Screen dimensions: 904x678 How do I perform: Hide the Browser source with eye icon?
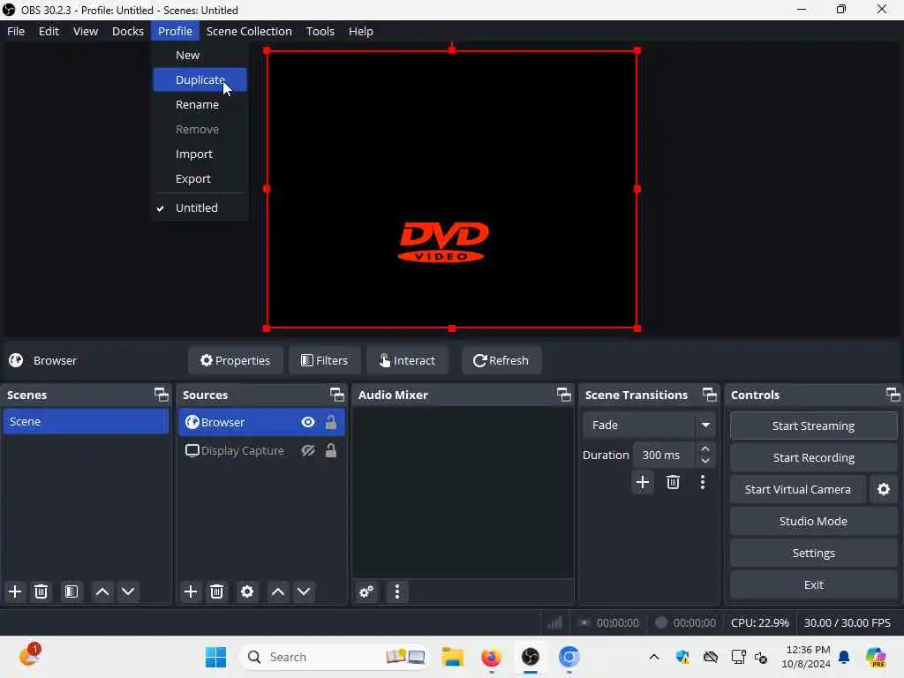(308, 423)
